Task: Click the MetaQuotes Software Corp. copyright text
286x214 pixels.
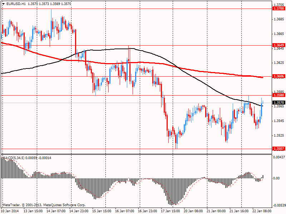Action: tap(64, 205)
